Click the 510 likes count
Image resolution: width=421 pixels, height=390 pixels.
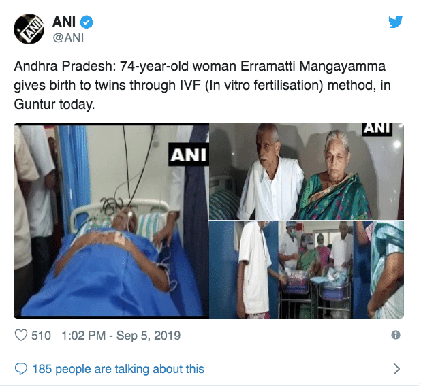[41, 336]
